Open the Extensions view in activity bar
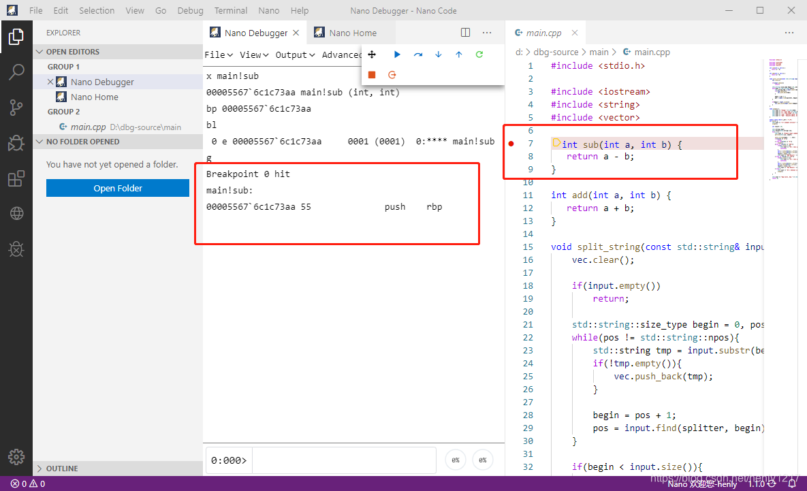The width and height of the screenshot is (807, 491). pos(16,178)
